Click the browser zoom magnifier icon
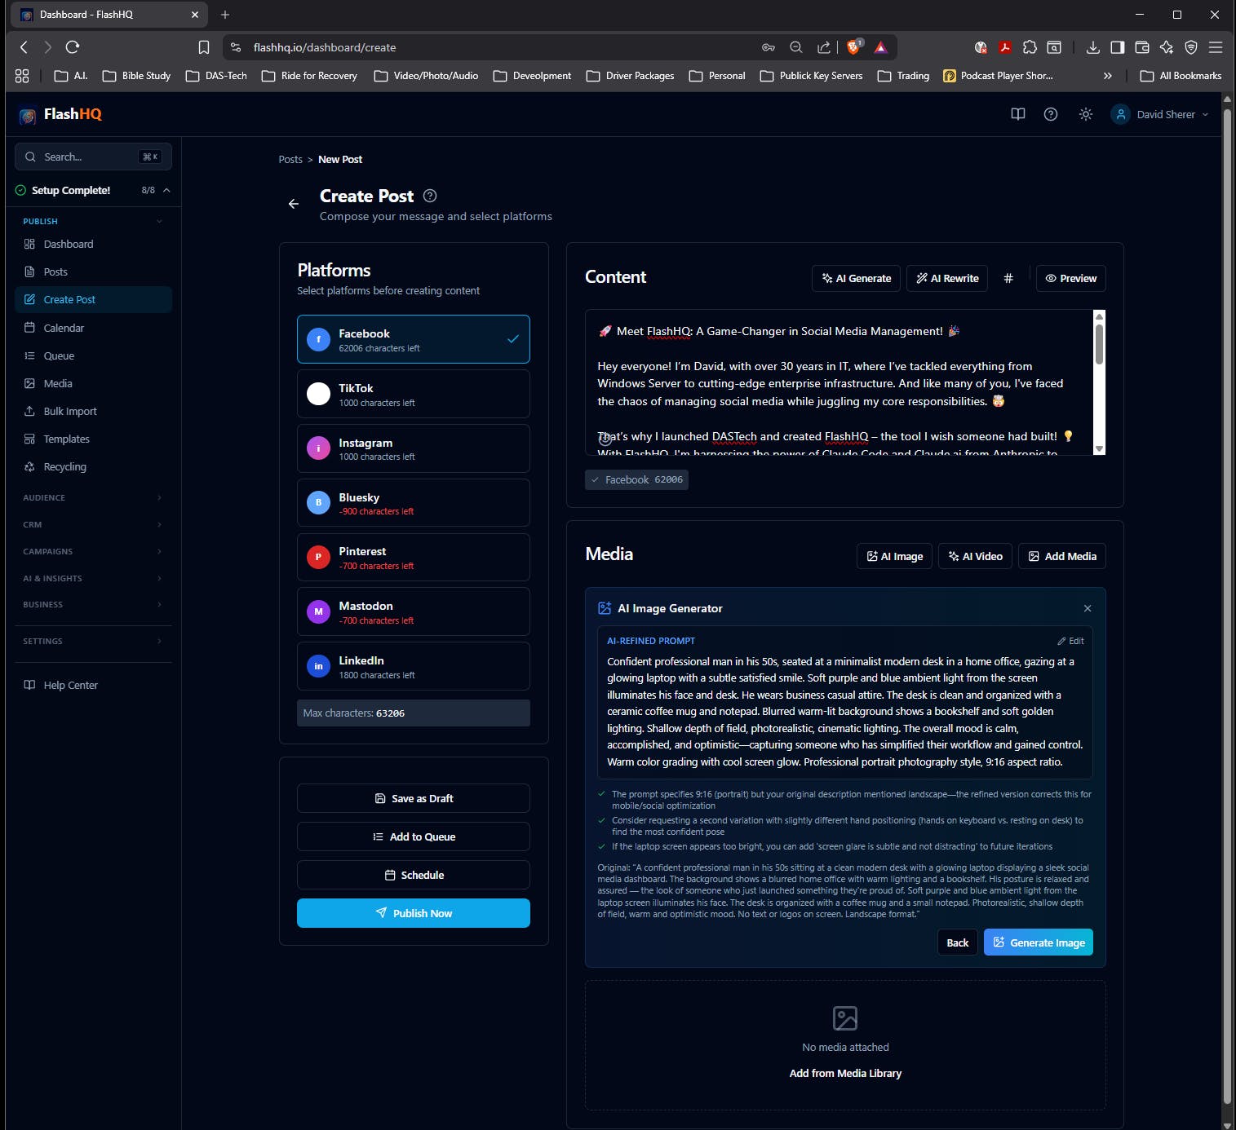Image resolution: width=1236 pixels, height=1130 pixels. tap(796, 47)
